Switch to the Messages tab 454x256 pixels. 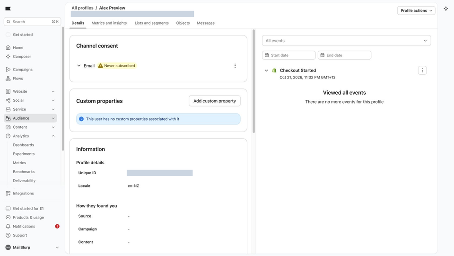pos(206,23)
